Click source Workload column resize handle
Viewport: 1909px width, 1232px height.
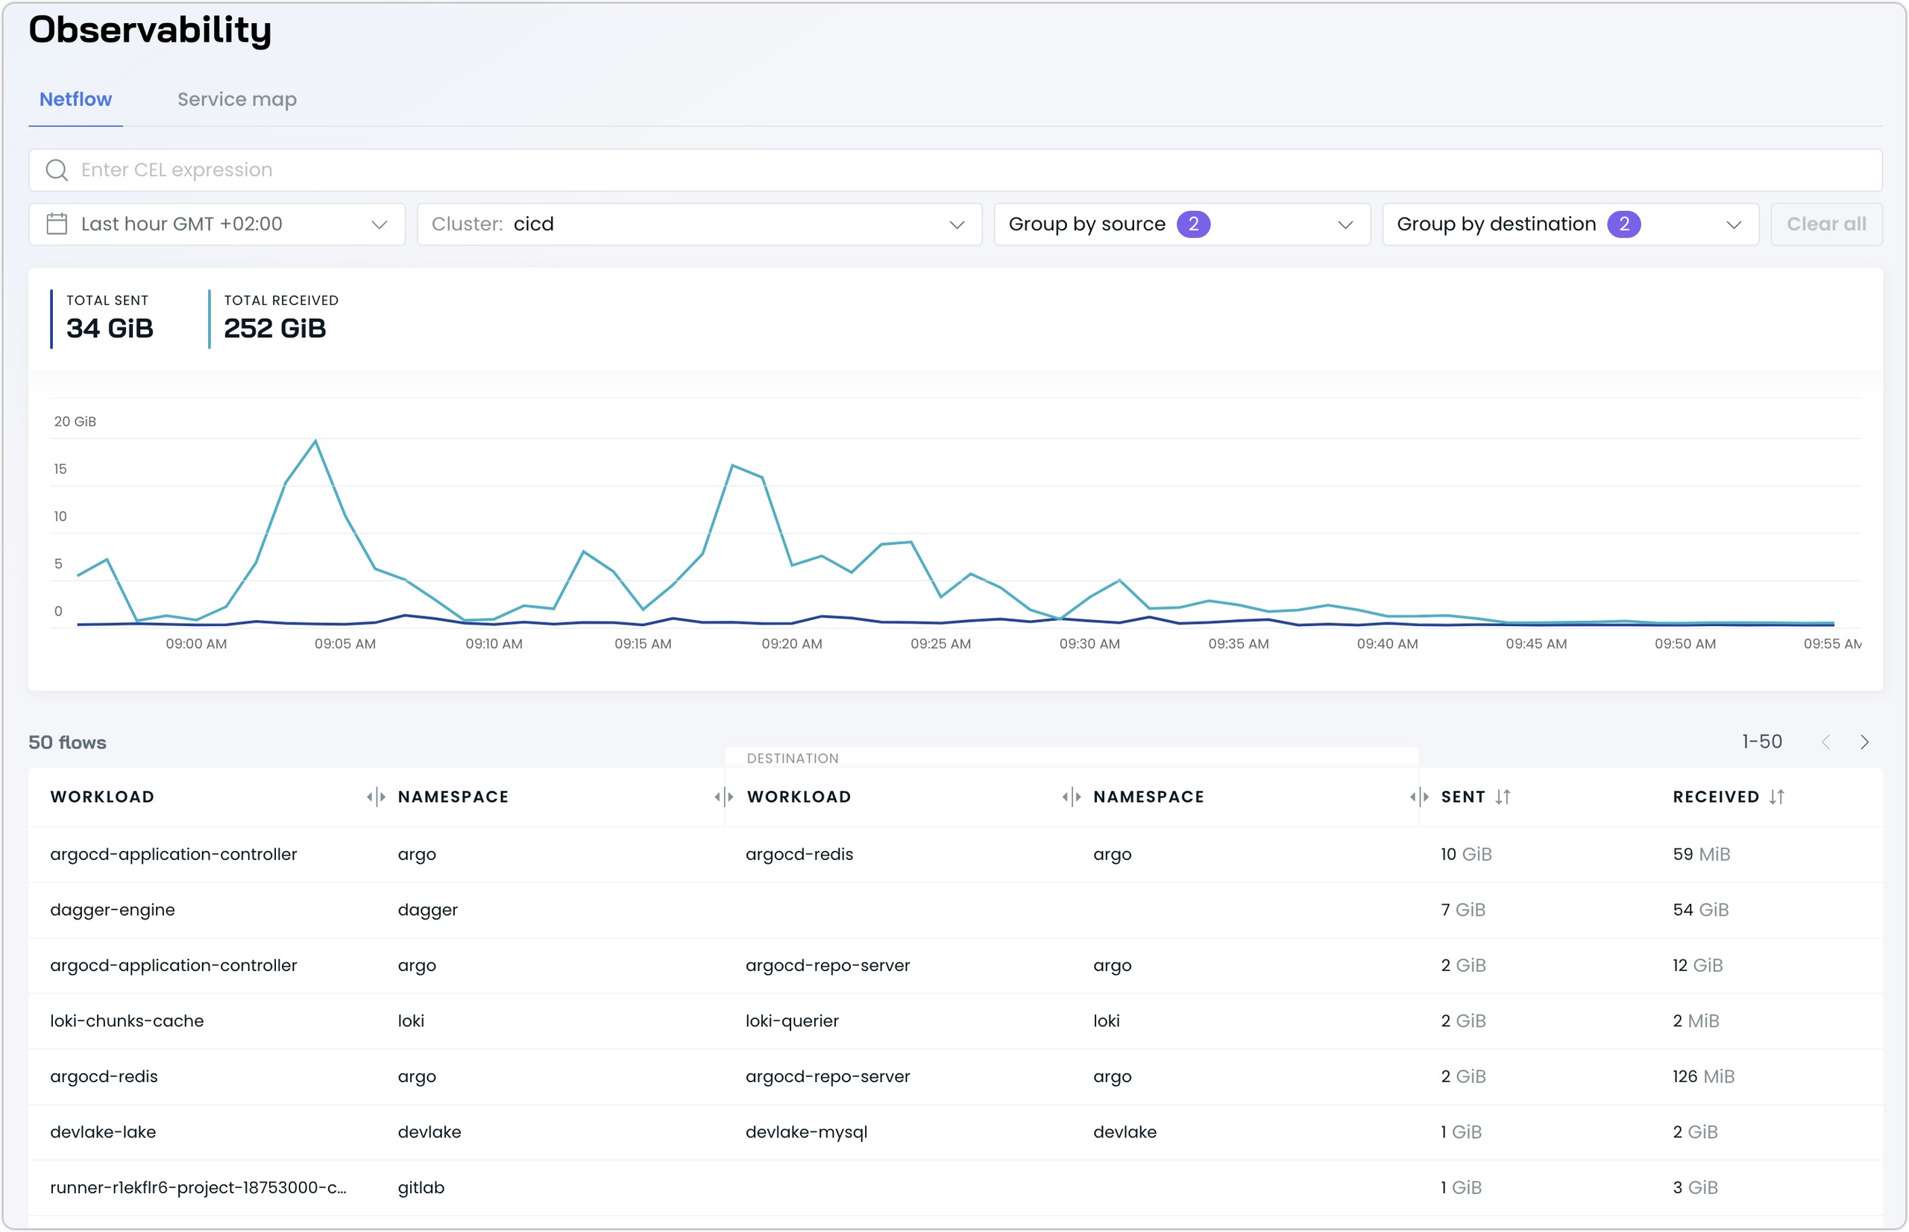click(x=376, y=797)
